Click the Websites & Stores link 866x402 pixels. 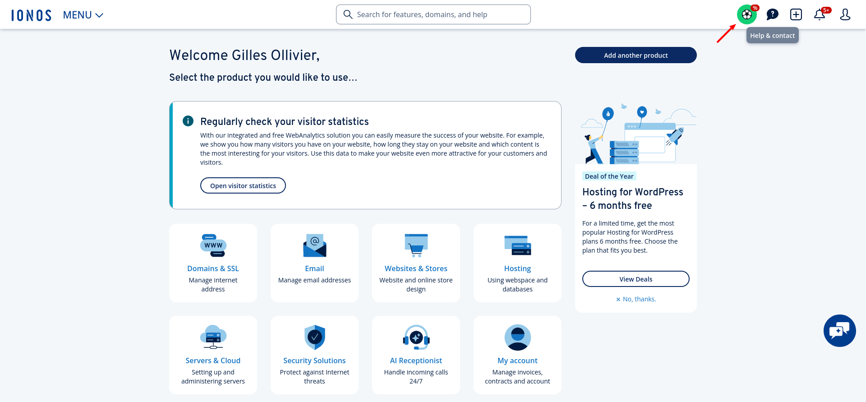click(416, 268)
